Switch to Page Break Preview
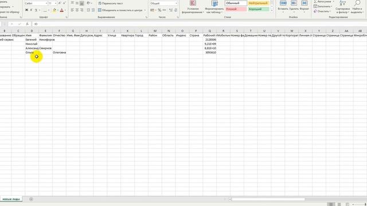This screenshot has height=206, width=367. tap(348, 204)
